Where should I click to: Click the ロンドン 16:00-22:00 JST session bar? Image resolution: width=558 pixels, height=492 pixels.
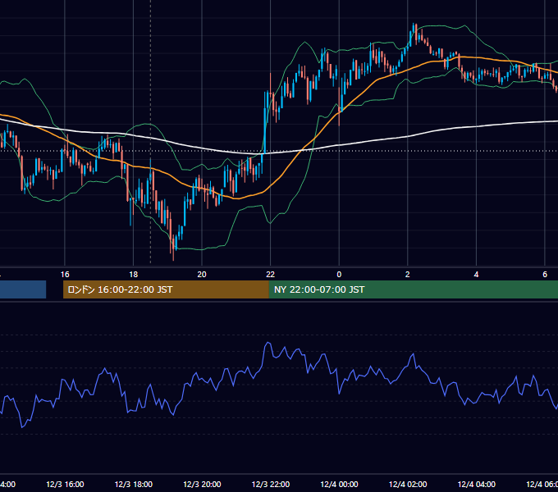(166, 289)
